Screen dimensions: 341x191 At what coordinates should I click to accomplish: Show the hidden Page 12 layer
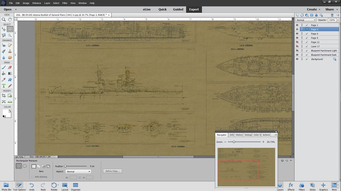[297, 42]
